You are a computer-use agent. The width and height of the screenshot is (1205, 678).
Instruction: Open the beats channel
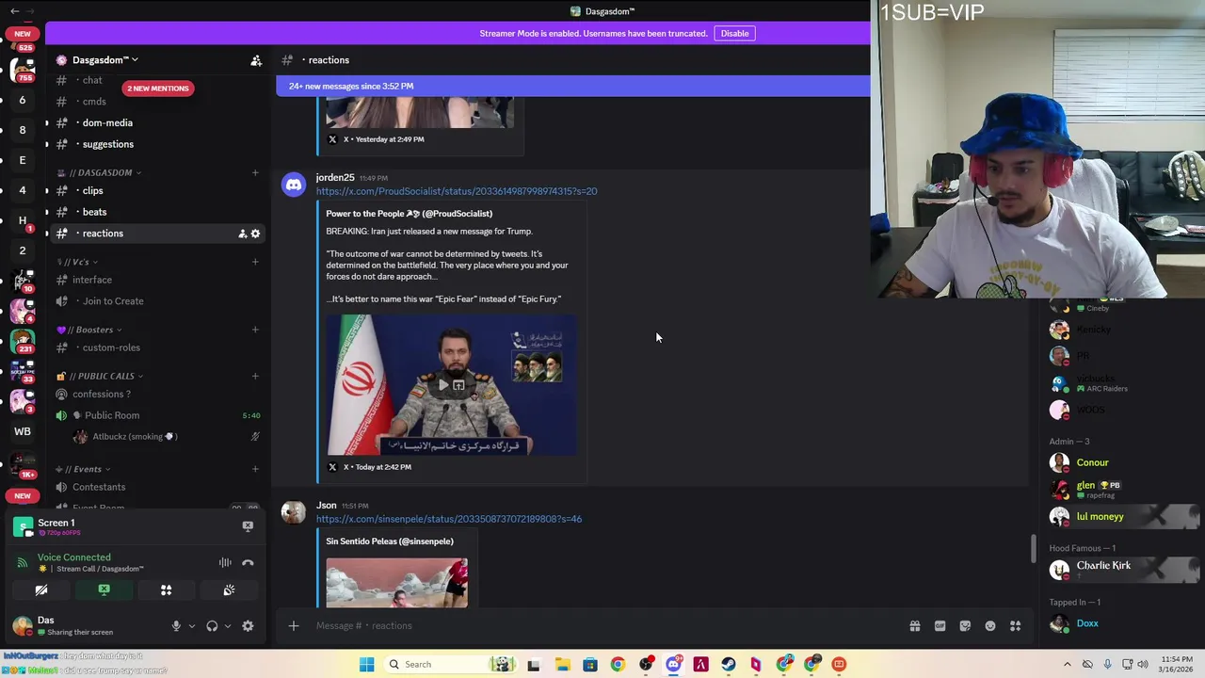(94, 213)
